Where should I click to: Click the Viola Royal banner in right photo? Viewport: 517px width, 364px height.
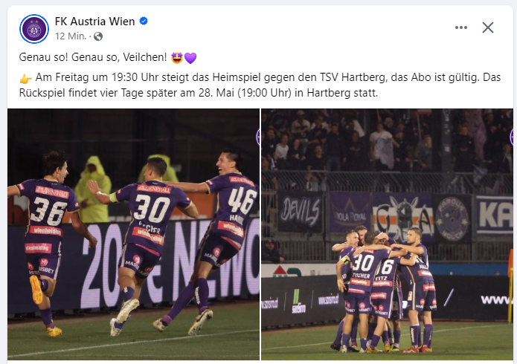350,212
